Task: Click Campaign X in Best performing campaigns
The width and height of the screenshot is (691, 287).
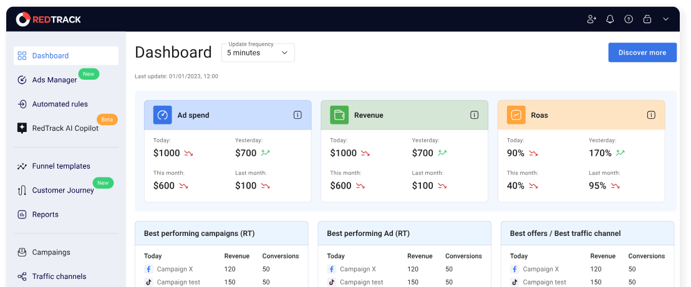Action: click(x=175, y=269)
